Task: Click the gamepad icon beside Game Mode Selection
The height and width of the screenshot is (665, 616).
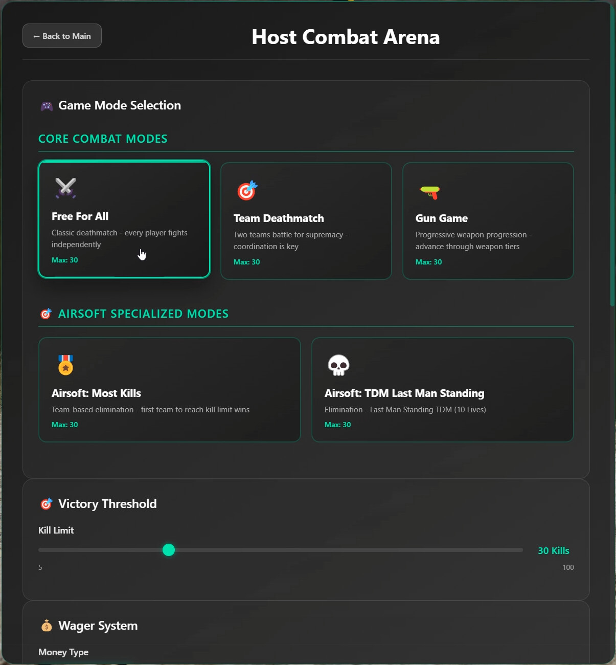Action: (47, 106)
